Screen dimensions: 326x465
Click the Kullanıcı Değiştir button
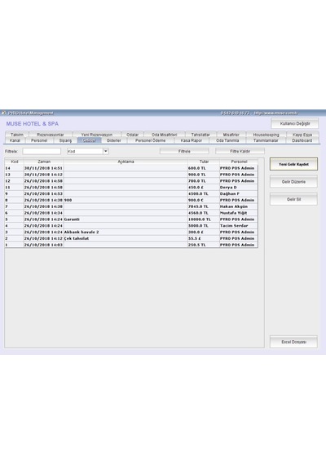pos(295,123)
